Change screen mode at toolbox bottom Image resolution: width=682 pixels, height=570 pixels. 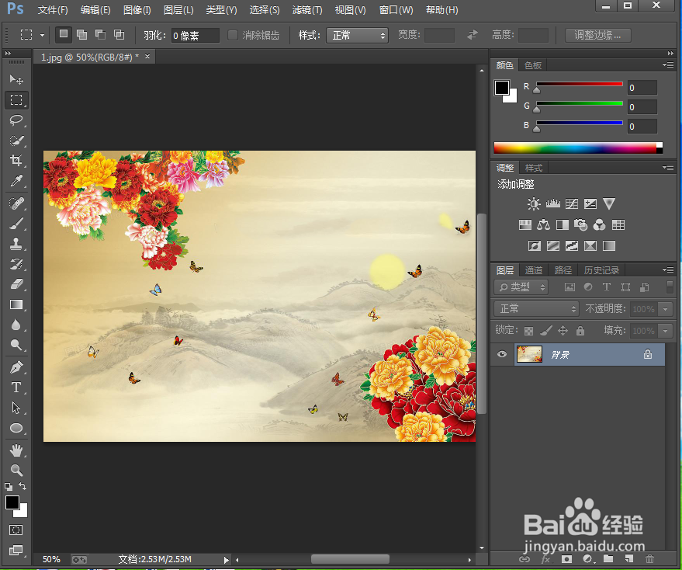click(16, 550)
